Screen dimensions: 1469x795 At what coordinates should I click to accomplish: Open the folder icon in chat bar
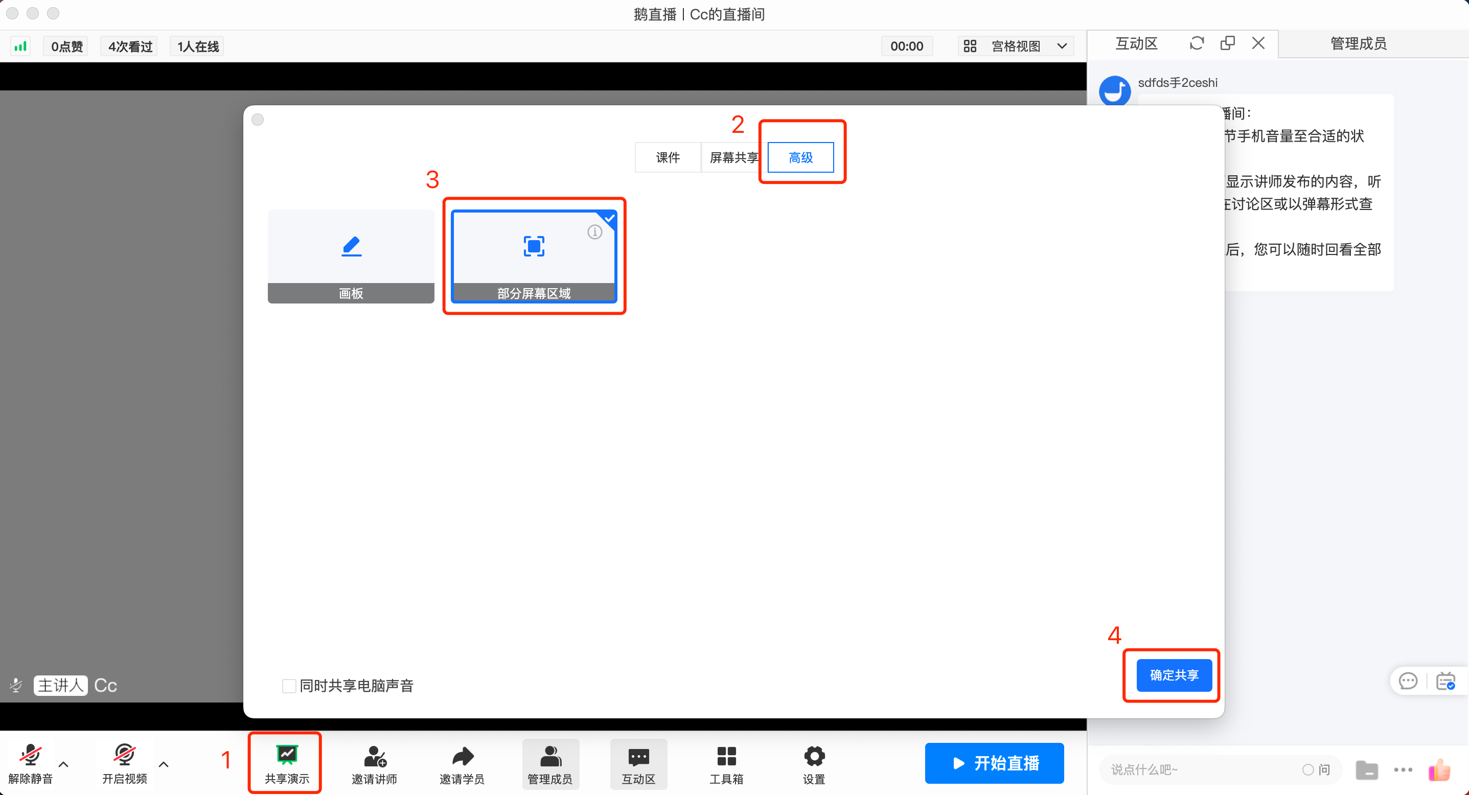point(1367,770)
